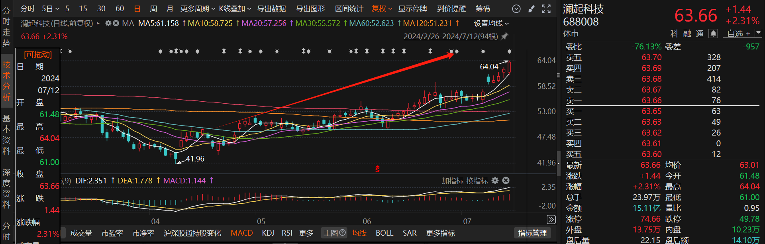Image resolution: width=765 pixels, height=244 pixels.
Task: Toggle fullscreen chart with expand icon
Action: (546, 9)
